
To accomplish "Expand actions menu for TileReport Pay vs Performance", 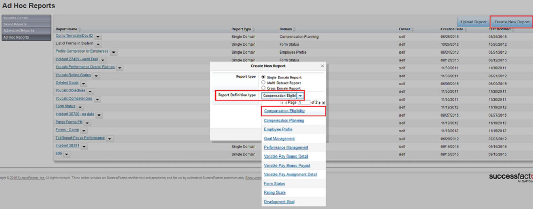I will coord(110,138).
